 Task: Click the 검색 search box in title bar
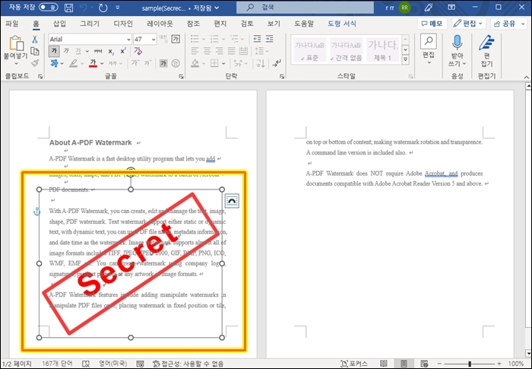[305, 7]
